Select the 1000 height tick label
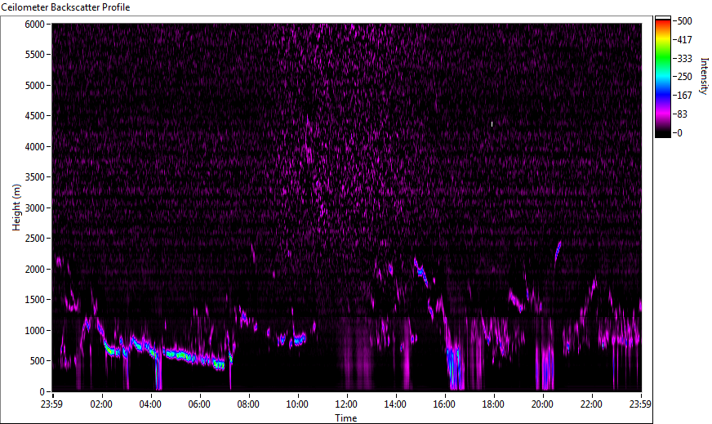This screenshot has width=712, height=424. 35,331
